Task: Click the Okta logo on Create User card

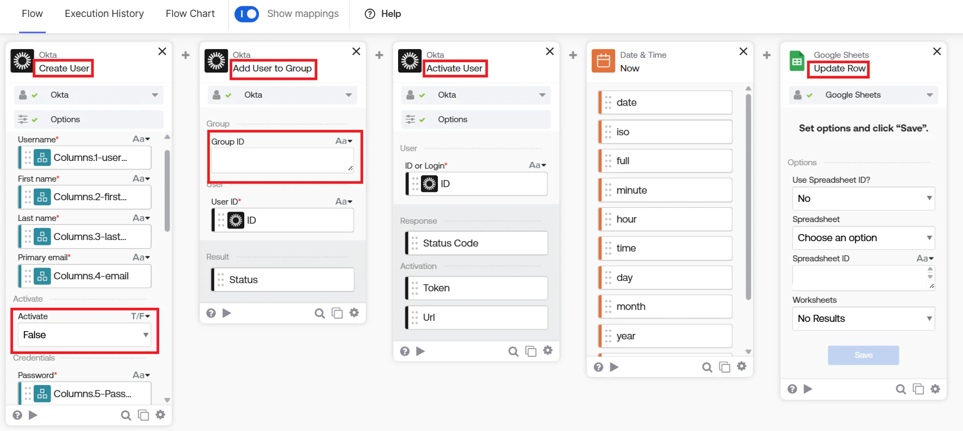Action: (22, 61)
